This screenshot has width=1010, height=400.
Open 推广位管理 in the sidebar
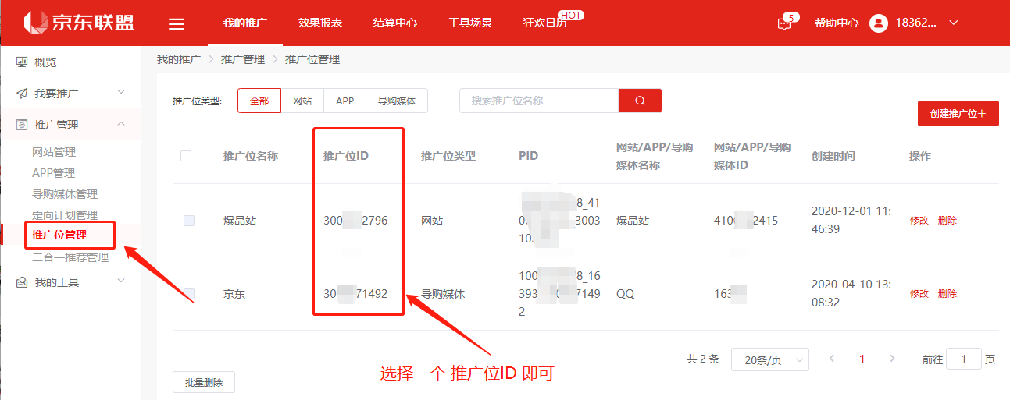tap(59, 235)
